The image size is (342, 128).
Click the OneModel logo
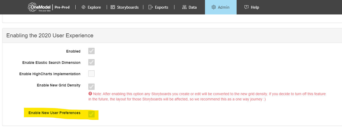tap(39, 7)
